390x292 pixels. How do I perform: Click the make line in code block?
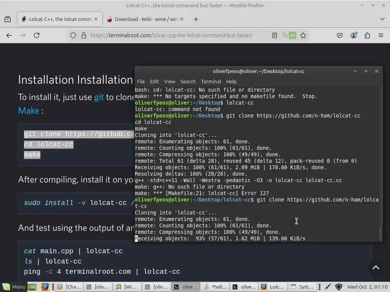[x=32, y=154]
